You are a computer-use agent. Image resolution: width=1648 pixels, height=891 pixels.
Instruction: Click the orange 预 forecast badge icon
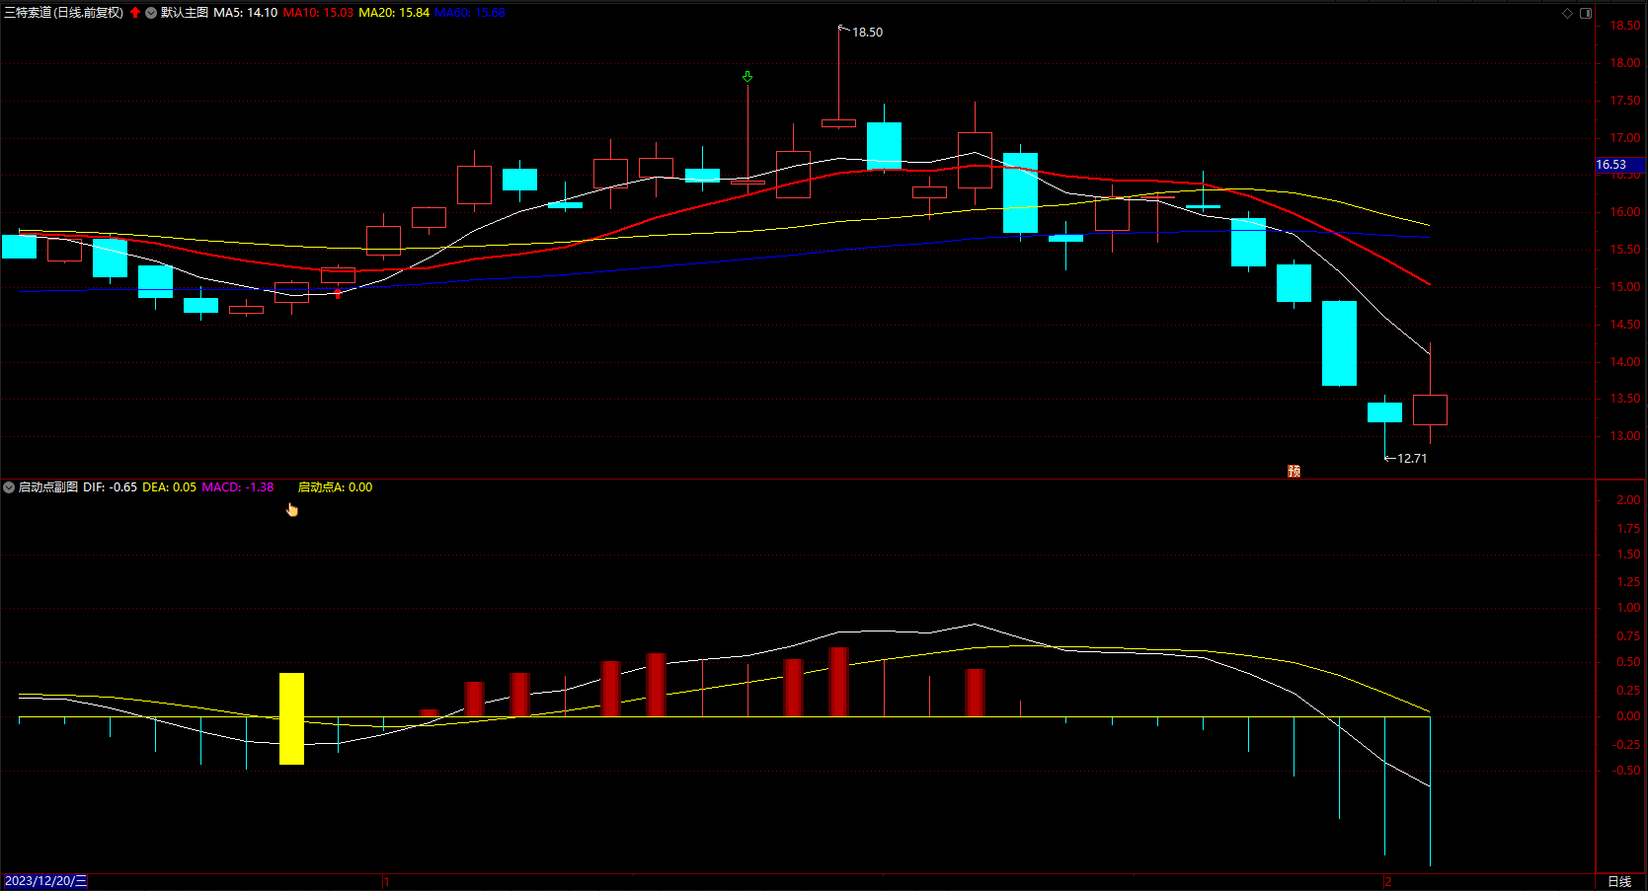tap(1294, 471)
